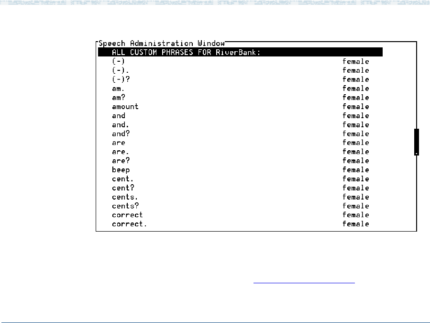Click "female" in the "correct." row

(356, 224)
